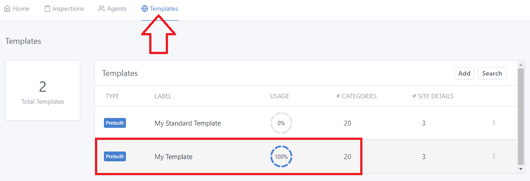The height and width of the screenshot is (181, 530).
Task: Click the 0% usage circle indicator
Action: point(281,123)
